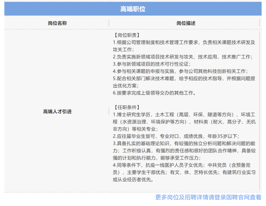Click the line starting 1.根据公司管理制度
The width and height of the screenshot is (266, 206).
pos(184,43)
